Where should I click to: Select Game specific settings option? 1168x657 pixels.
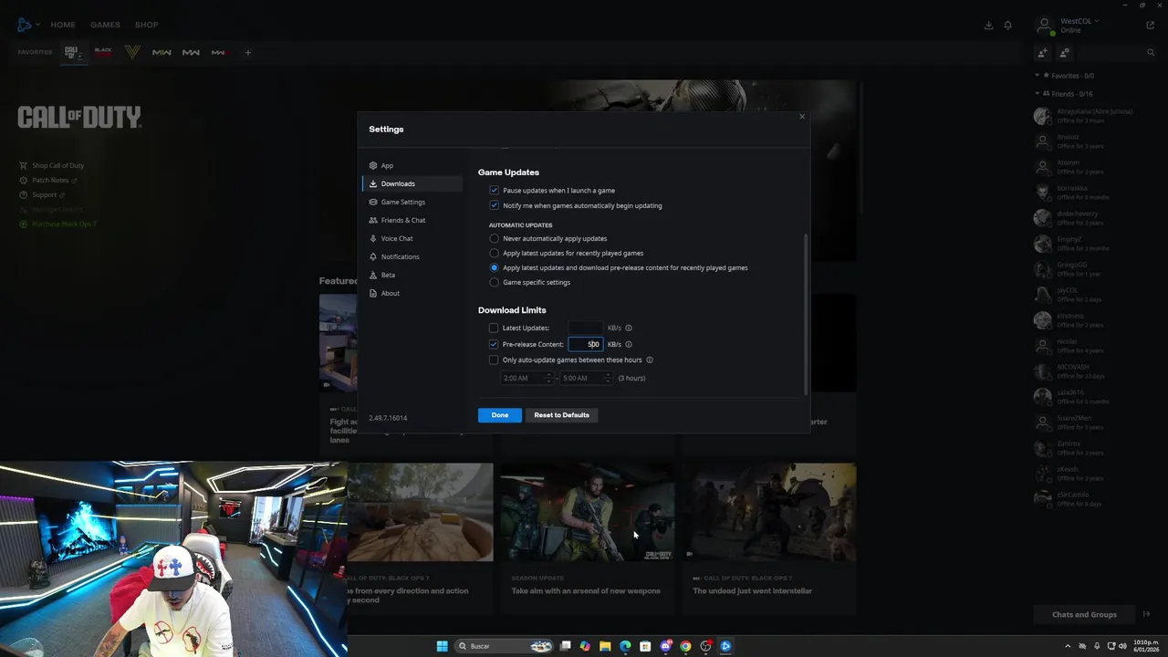[494, 282]
